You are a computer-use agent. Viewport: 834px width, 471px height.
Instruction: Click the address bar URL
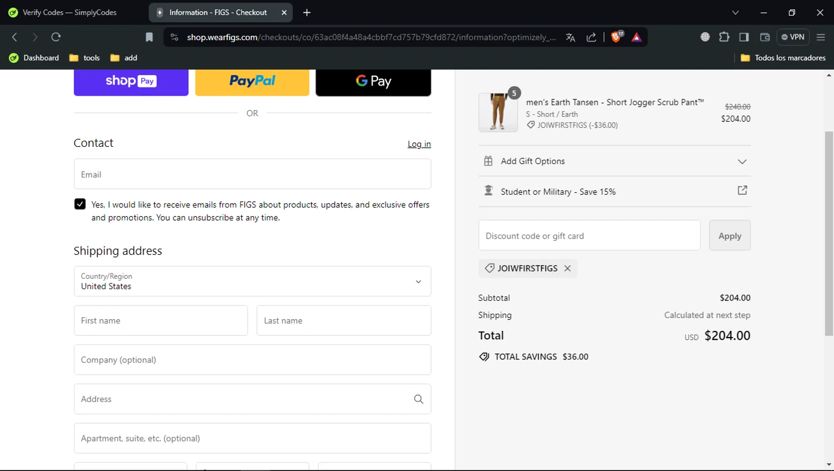coord(371,37)
